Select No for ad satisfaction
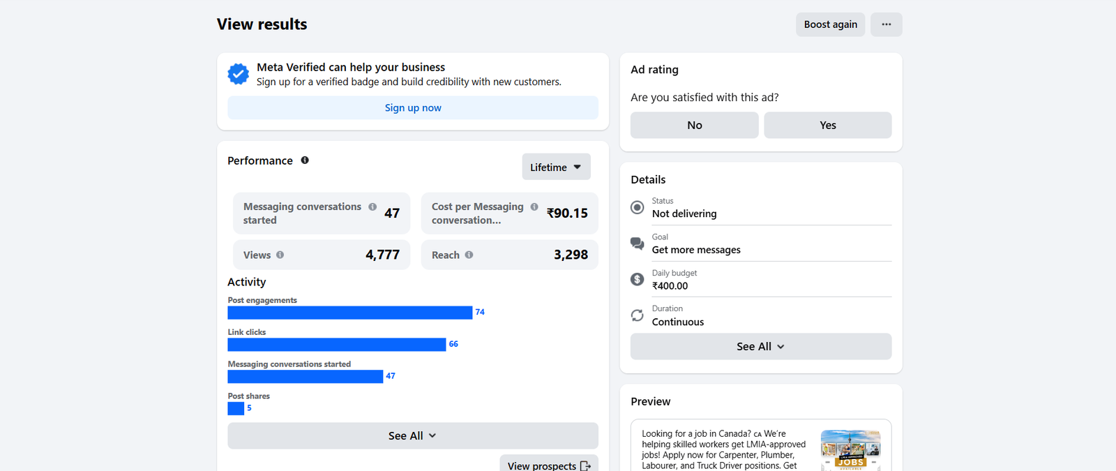The height and width of the screenshot is (471, 1116). click(x=694, y=126)
